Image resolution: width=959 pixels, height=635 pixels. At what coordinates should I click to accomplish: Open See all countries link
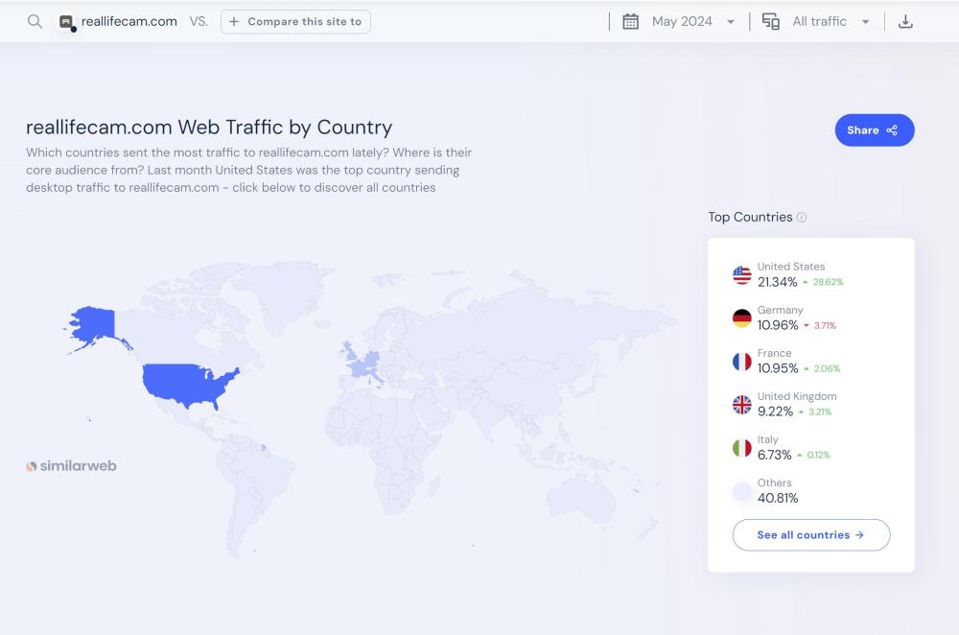tap(810, 535)
